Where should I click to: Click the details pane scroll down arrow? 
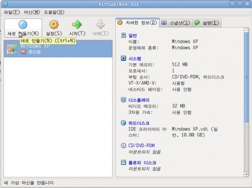point(246,174)
